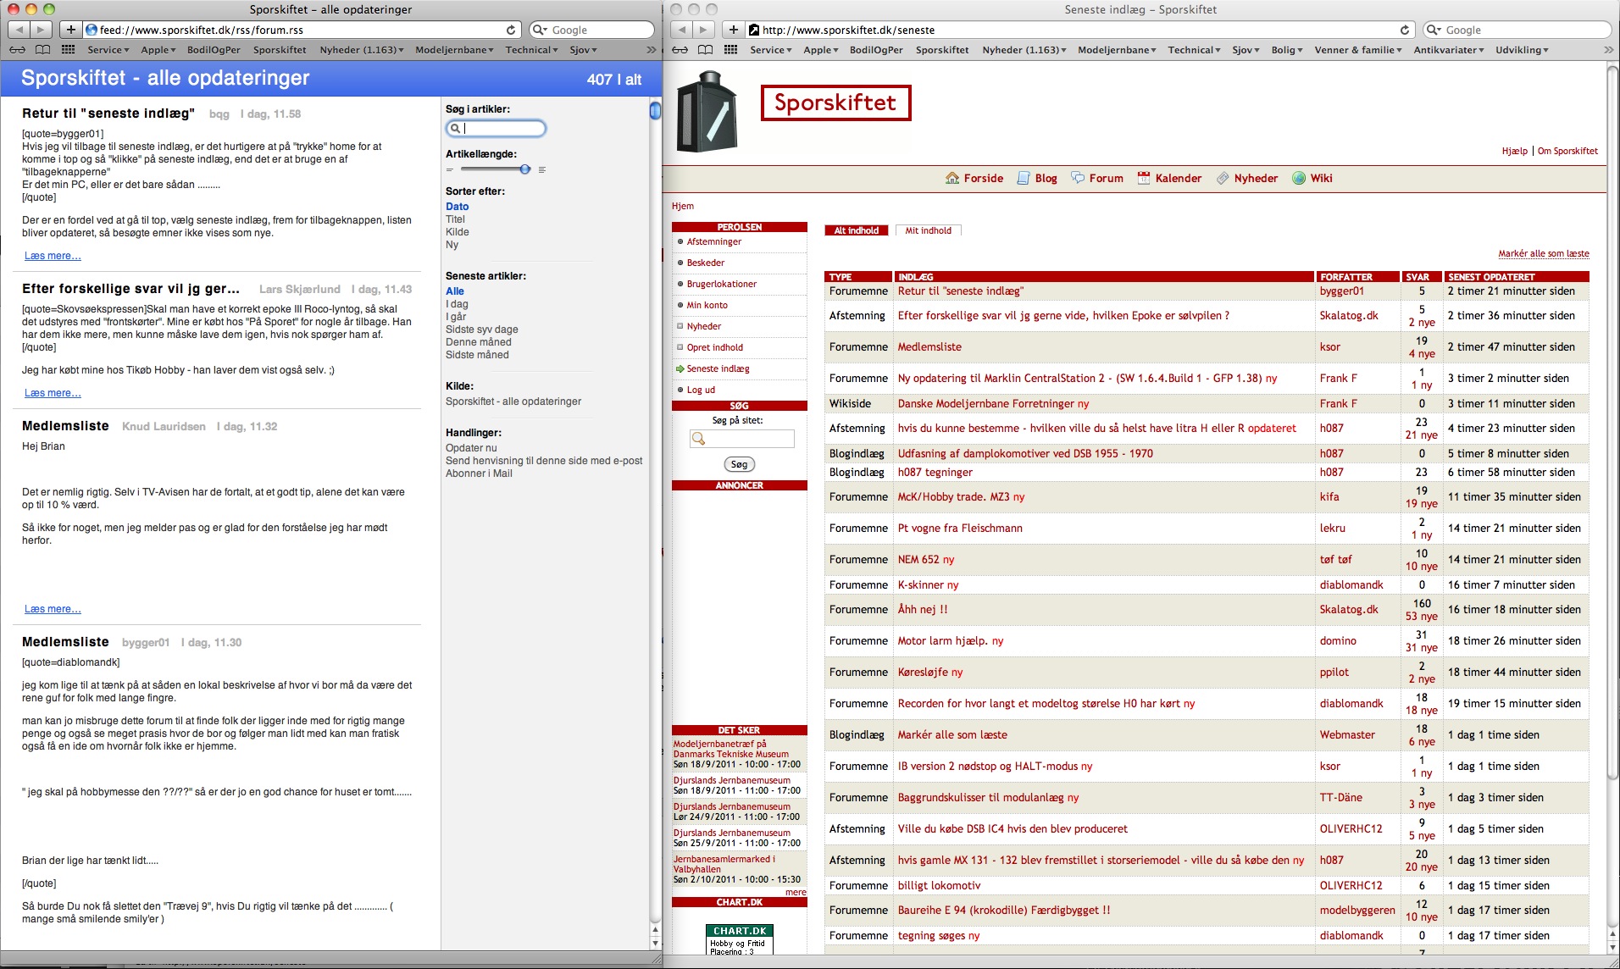Click Sporskiftet lantern logo image
The width and height of the screenshot is (1620, 969).
707,112
